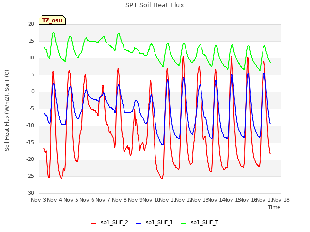This screenshot has width=310, height=232.
Task: Click the y-axis value -15
Action: click(x=30, y=143)
